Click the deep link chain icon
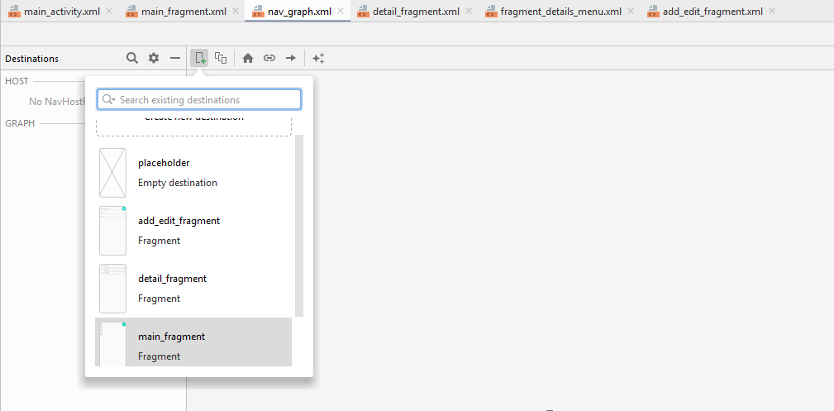Viewport: 834px width, 411px height. pyautogui.click(x=269, y=58)
